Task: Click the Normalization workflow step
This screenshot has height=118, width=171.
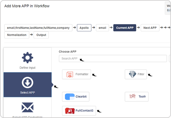Action: 17,35
